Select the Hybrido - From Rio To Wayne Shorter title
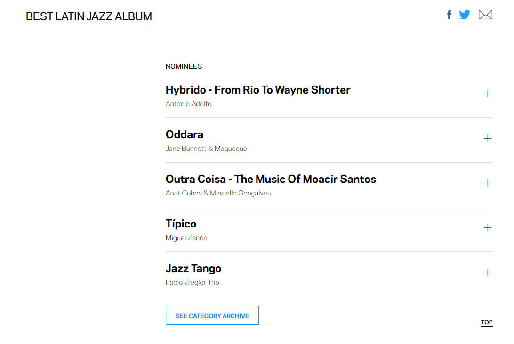 point(258,90)
